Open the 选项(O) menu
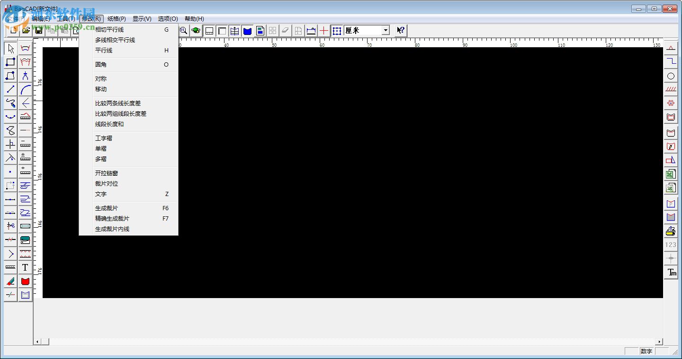 168,19
